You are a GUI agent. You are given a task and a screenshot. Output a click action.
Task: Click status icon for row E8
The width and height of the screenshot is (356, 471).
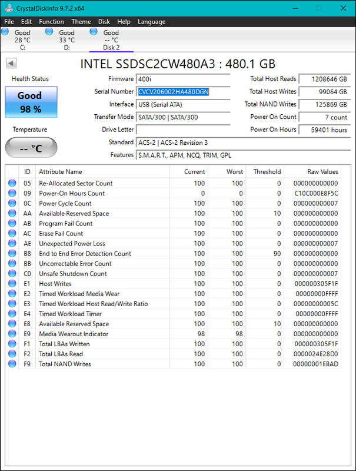pos(12,323)
